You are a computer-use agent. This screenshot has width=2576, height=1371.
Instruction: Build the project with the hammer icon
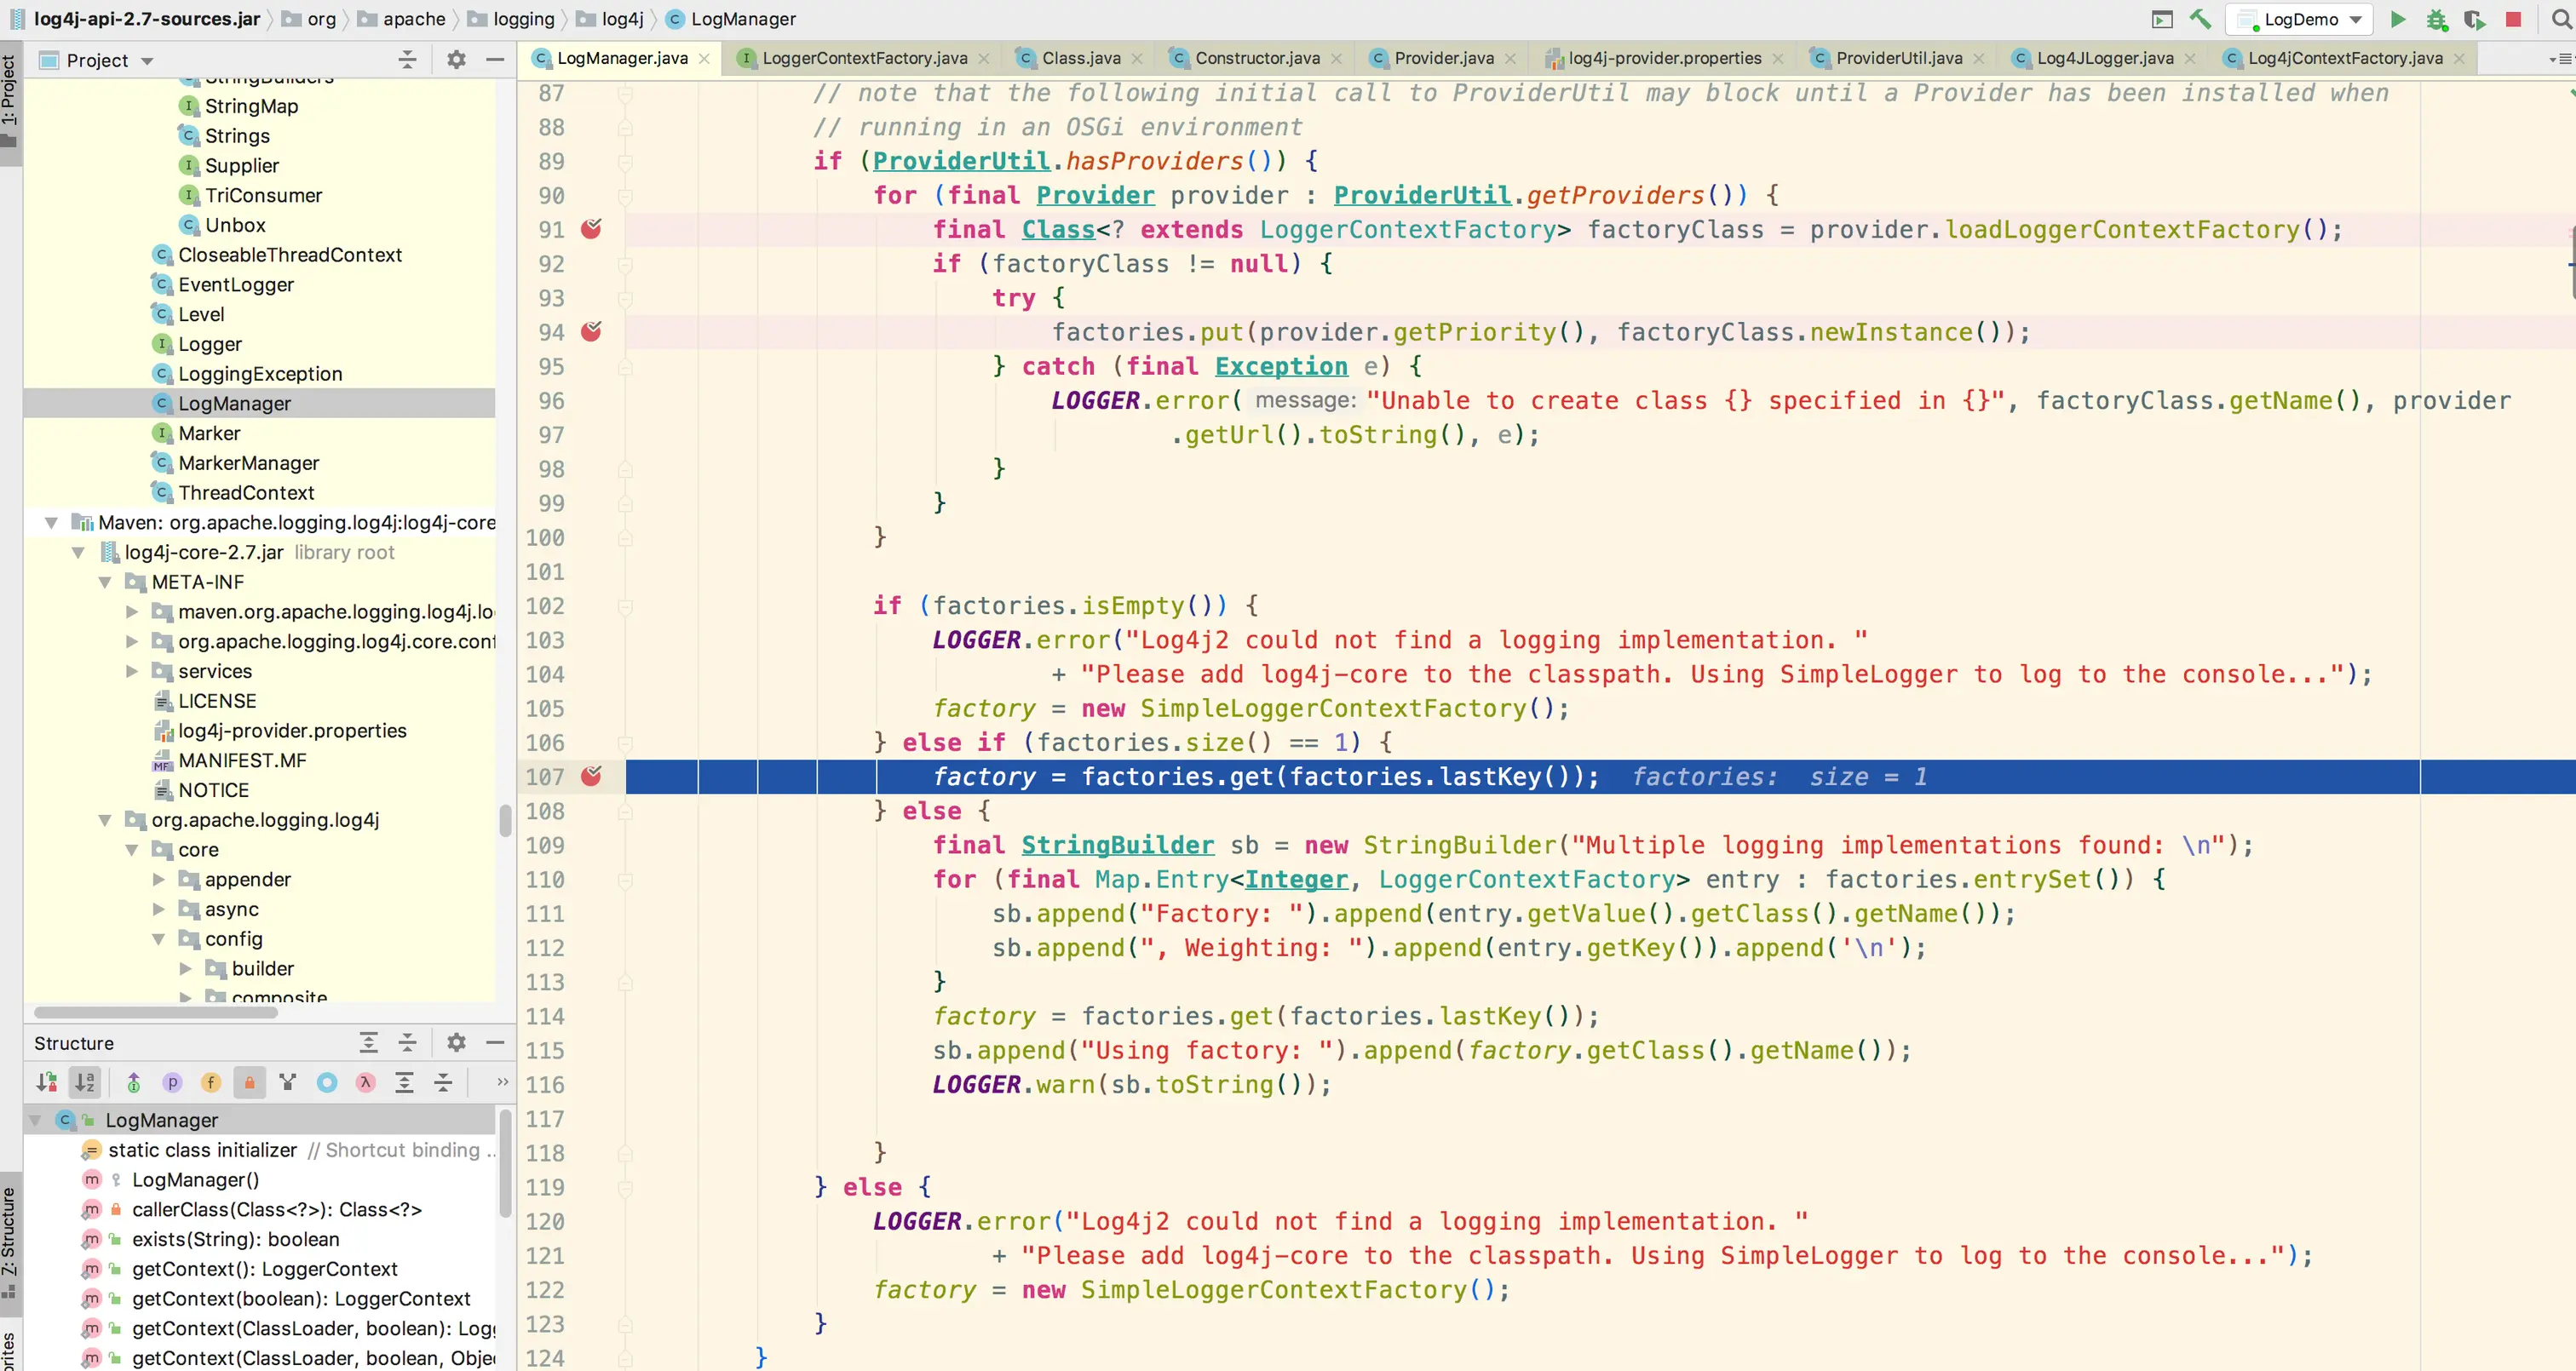(x=2200, y=19)
